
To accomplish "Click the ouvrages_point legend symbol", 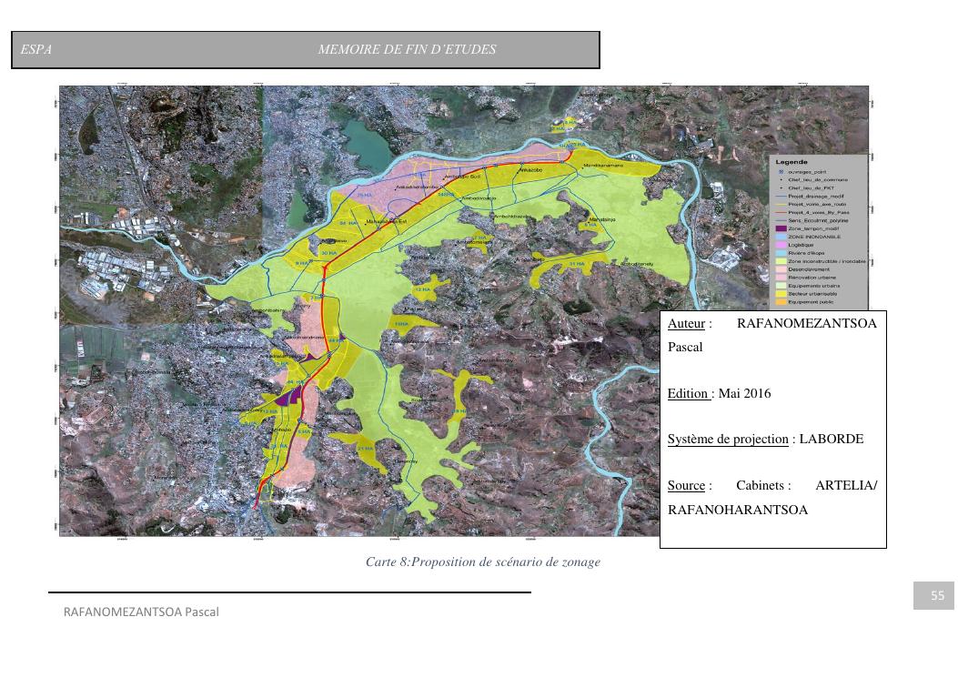I will click(780, 172).
